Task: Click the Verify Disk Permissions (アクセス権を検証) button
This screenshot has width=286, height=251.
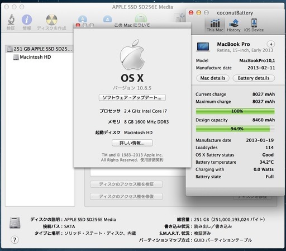Action: click(x=126, y=184)
